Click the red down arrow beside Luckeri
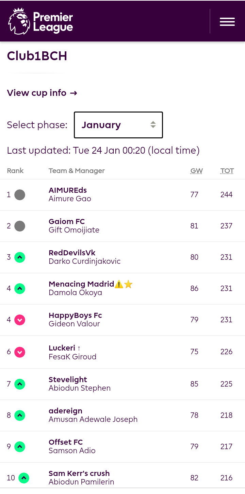245x494 pixels. pyautogui.click(x=20, y=352)
